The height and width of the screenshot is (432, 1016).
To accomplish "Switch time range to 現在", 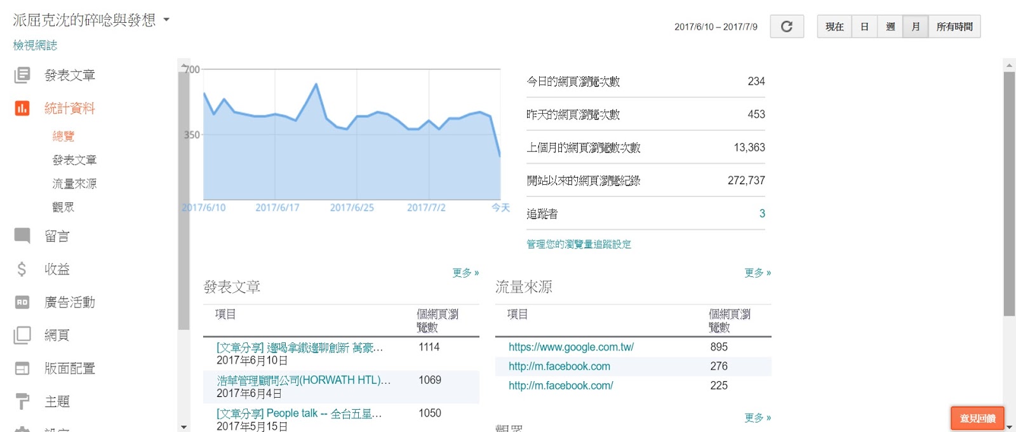I will click(834, 27).
